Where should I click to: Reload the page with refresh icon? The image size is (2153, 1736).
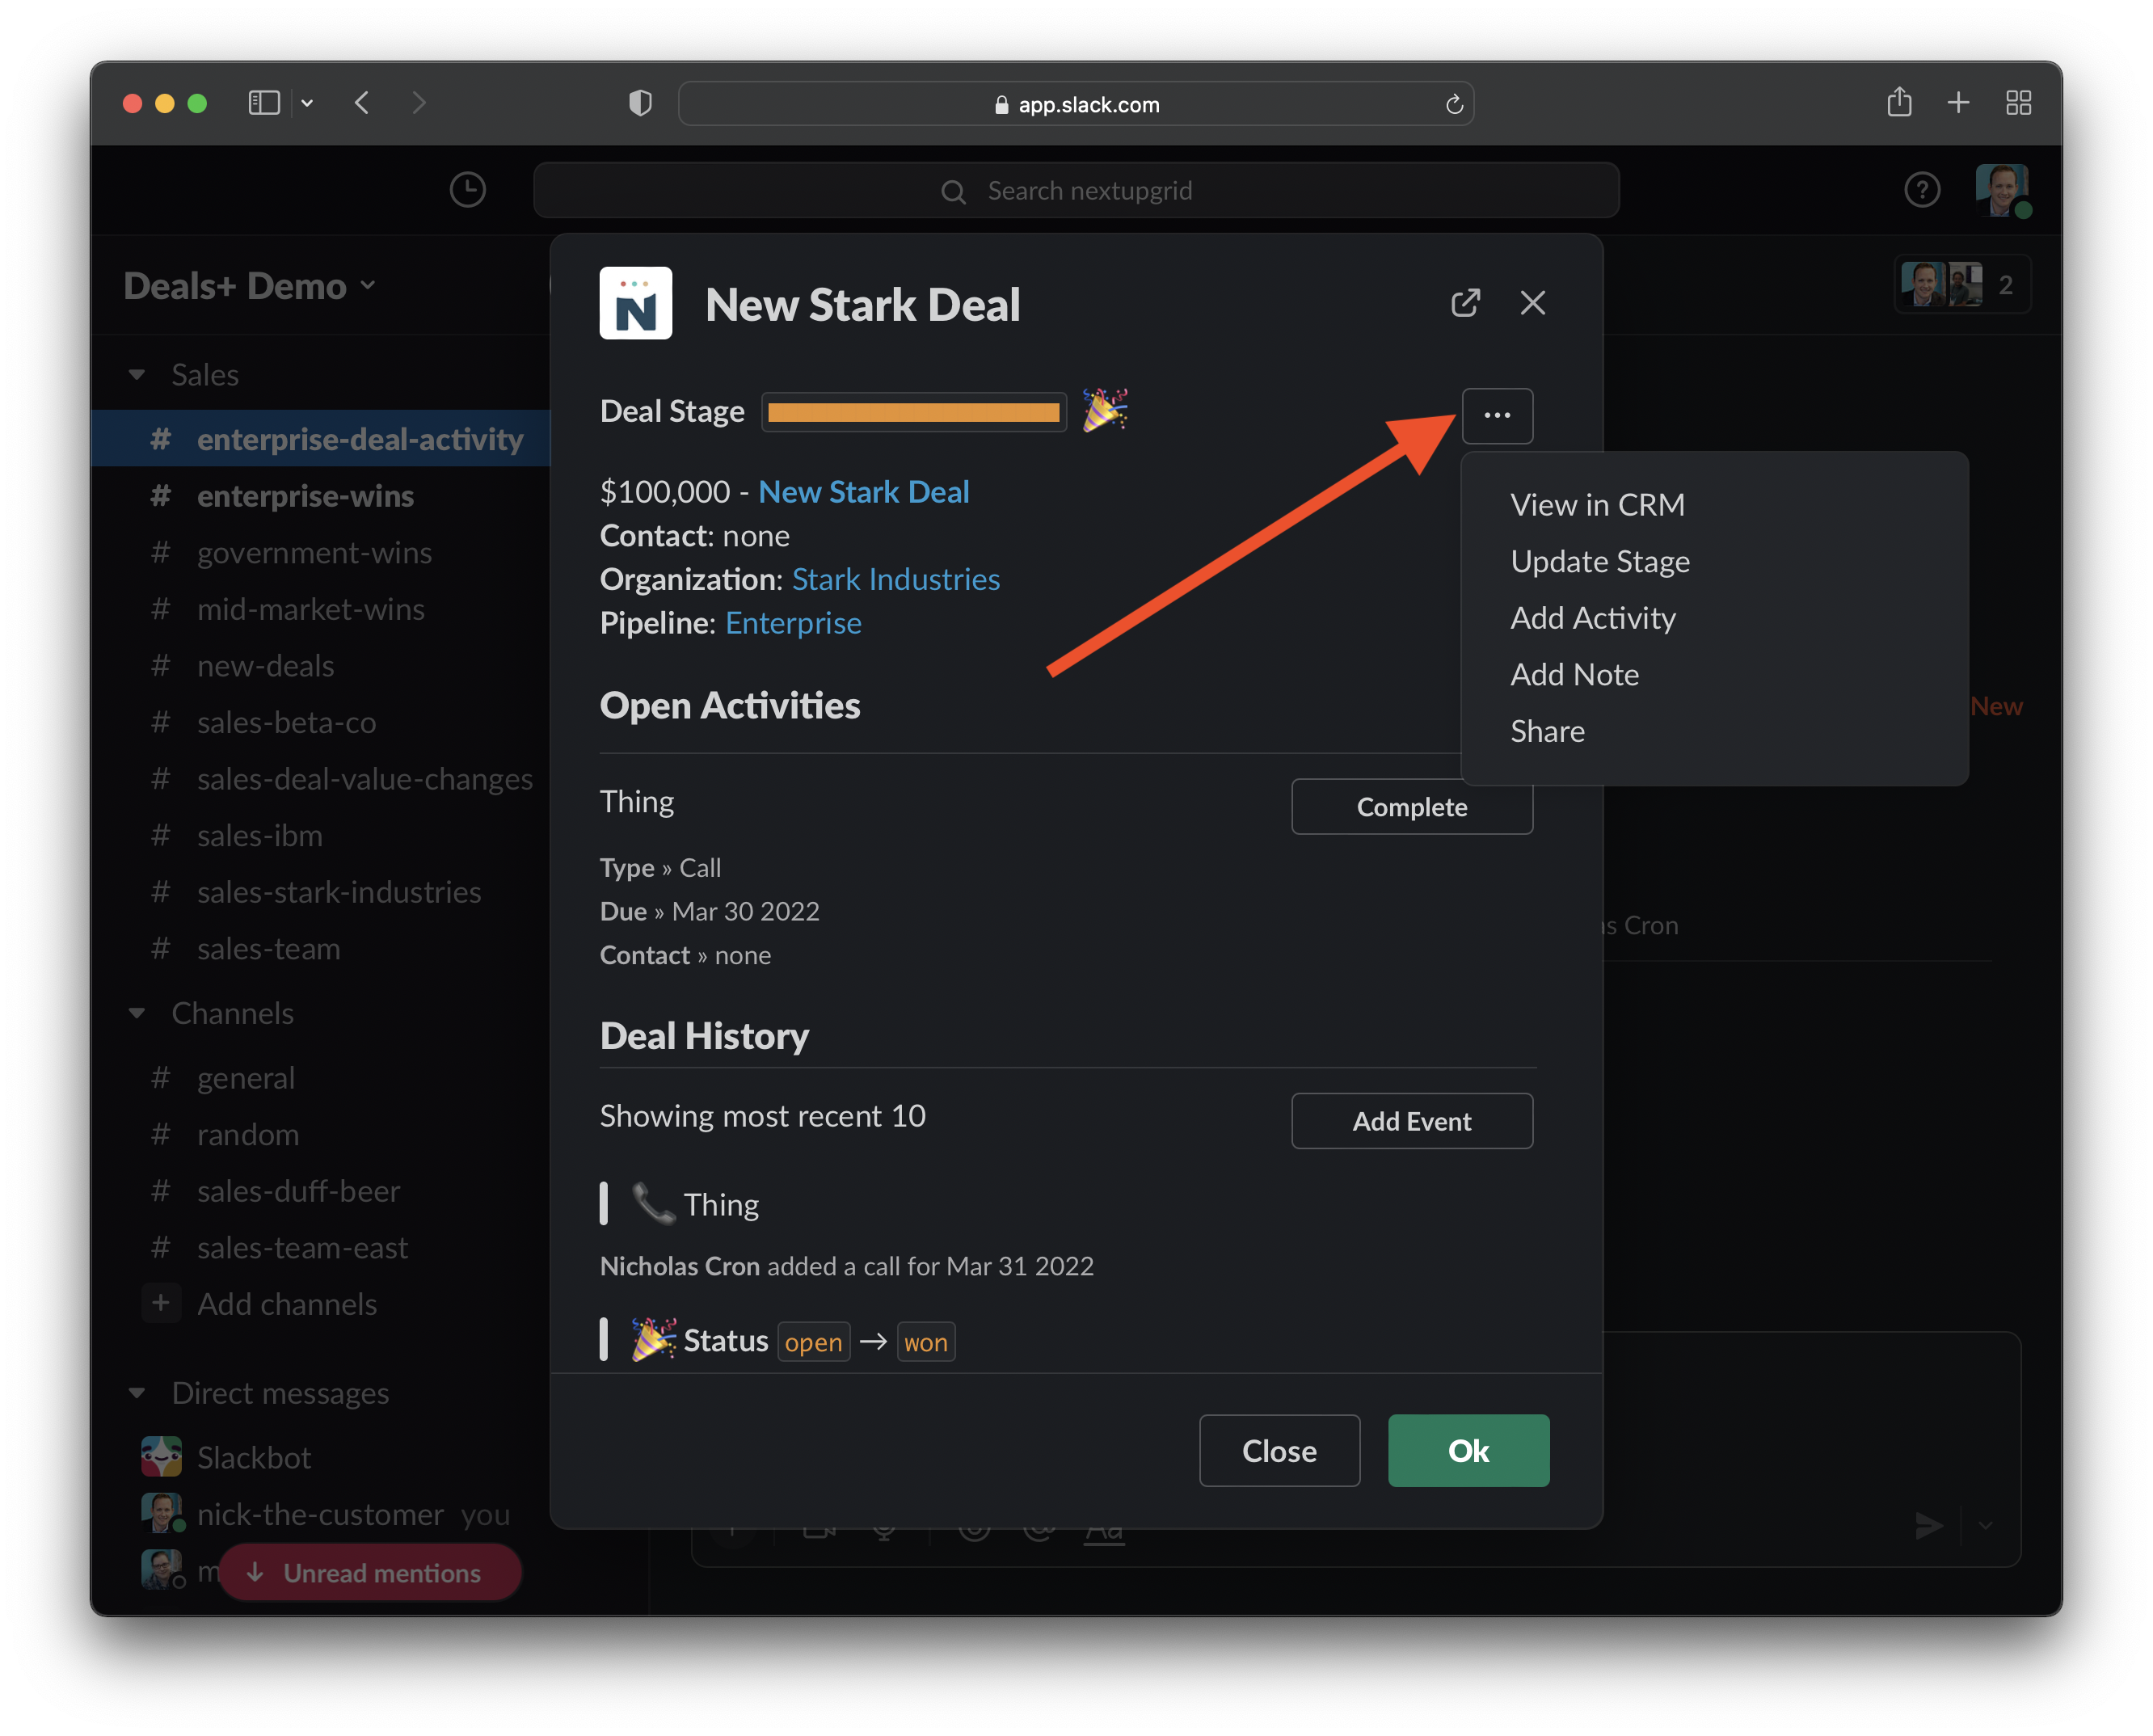click(1454, 104)
